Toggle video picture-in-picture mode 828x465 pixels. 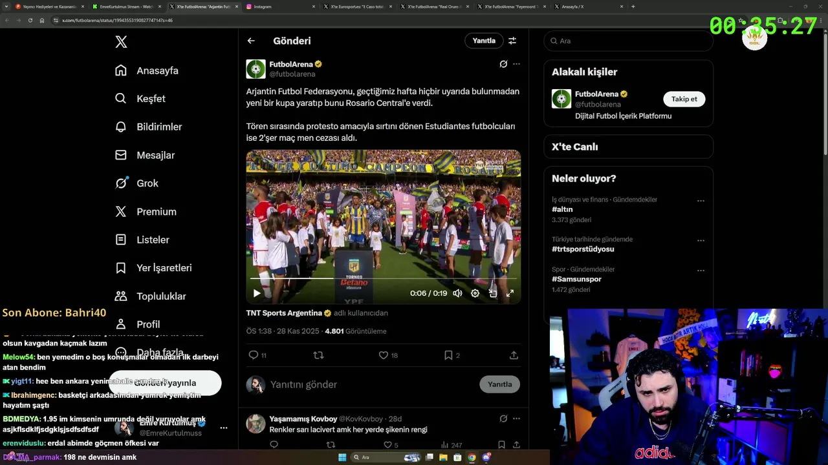coord(492,293)
